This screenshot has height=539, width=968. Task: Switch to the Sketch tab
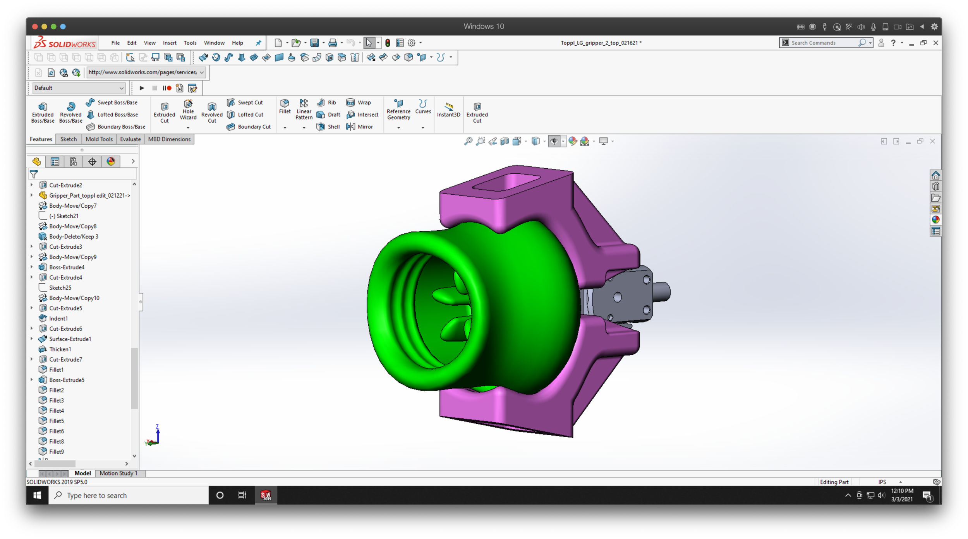[69, 139]
